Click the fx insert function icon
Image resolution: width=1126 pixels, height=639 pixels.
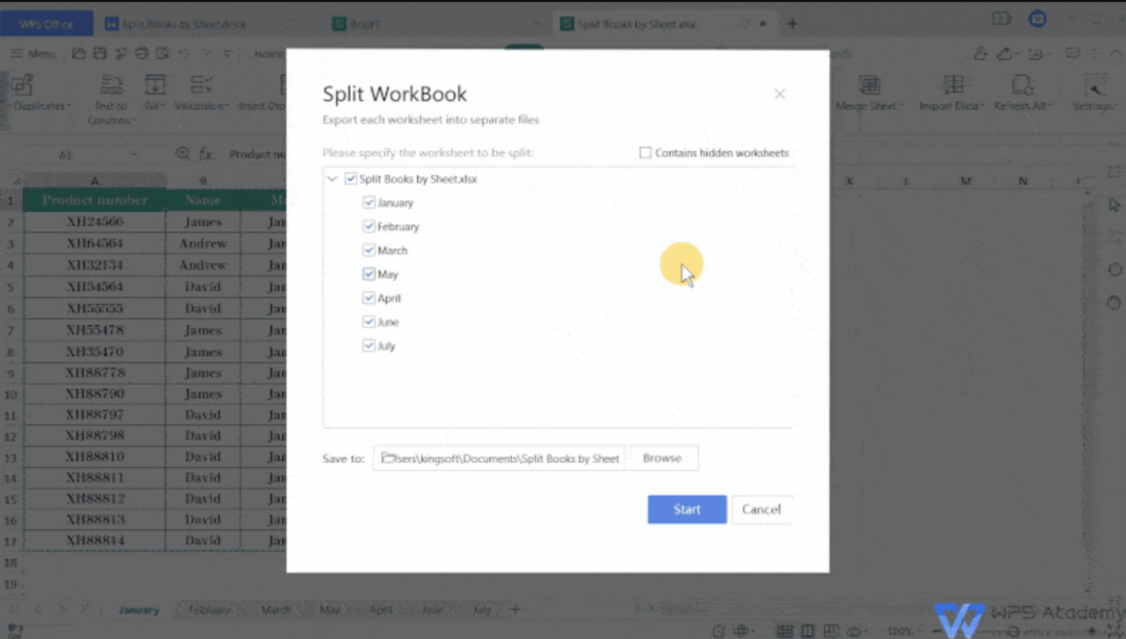tap(206, 154)
